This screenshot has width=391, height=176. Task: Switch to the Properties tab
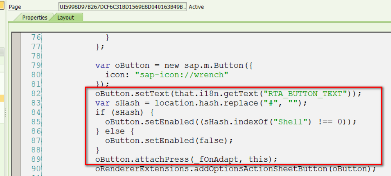point(34,18)
